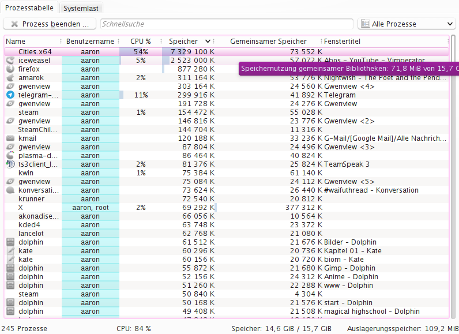This screenshot has width=459, height=334.
Task: Click the Prozess beenden button
Action: point(50,24)
